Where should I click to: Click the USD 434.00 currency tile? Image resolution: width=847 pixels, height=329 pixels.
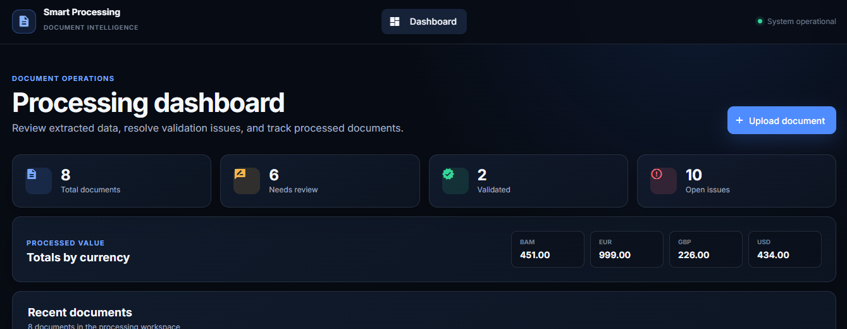tap(785, 249)
